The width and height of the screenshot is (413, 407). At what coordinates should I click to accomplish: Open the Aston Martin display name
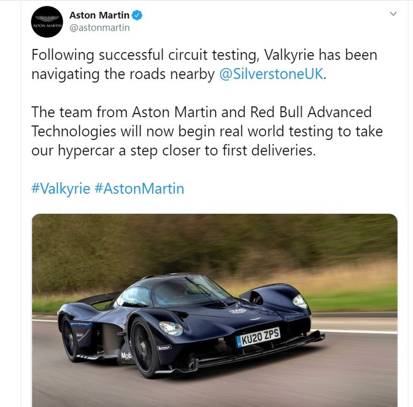pos(99,15)
